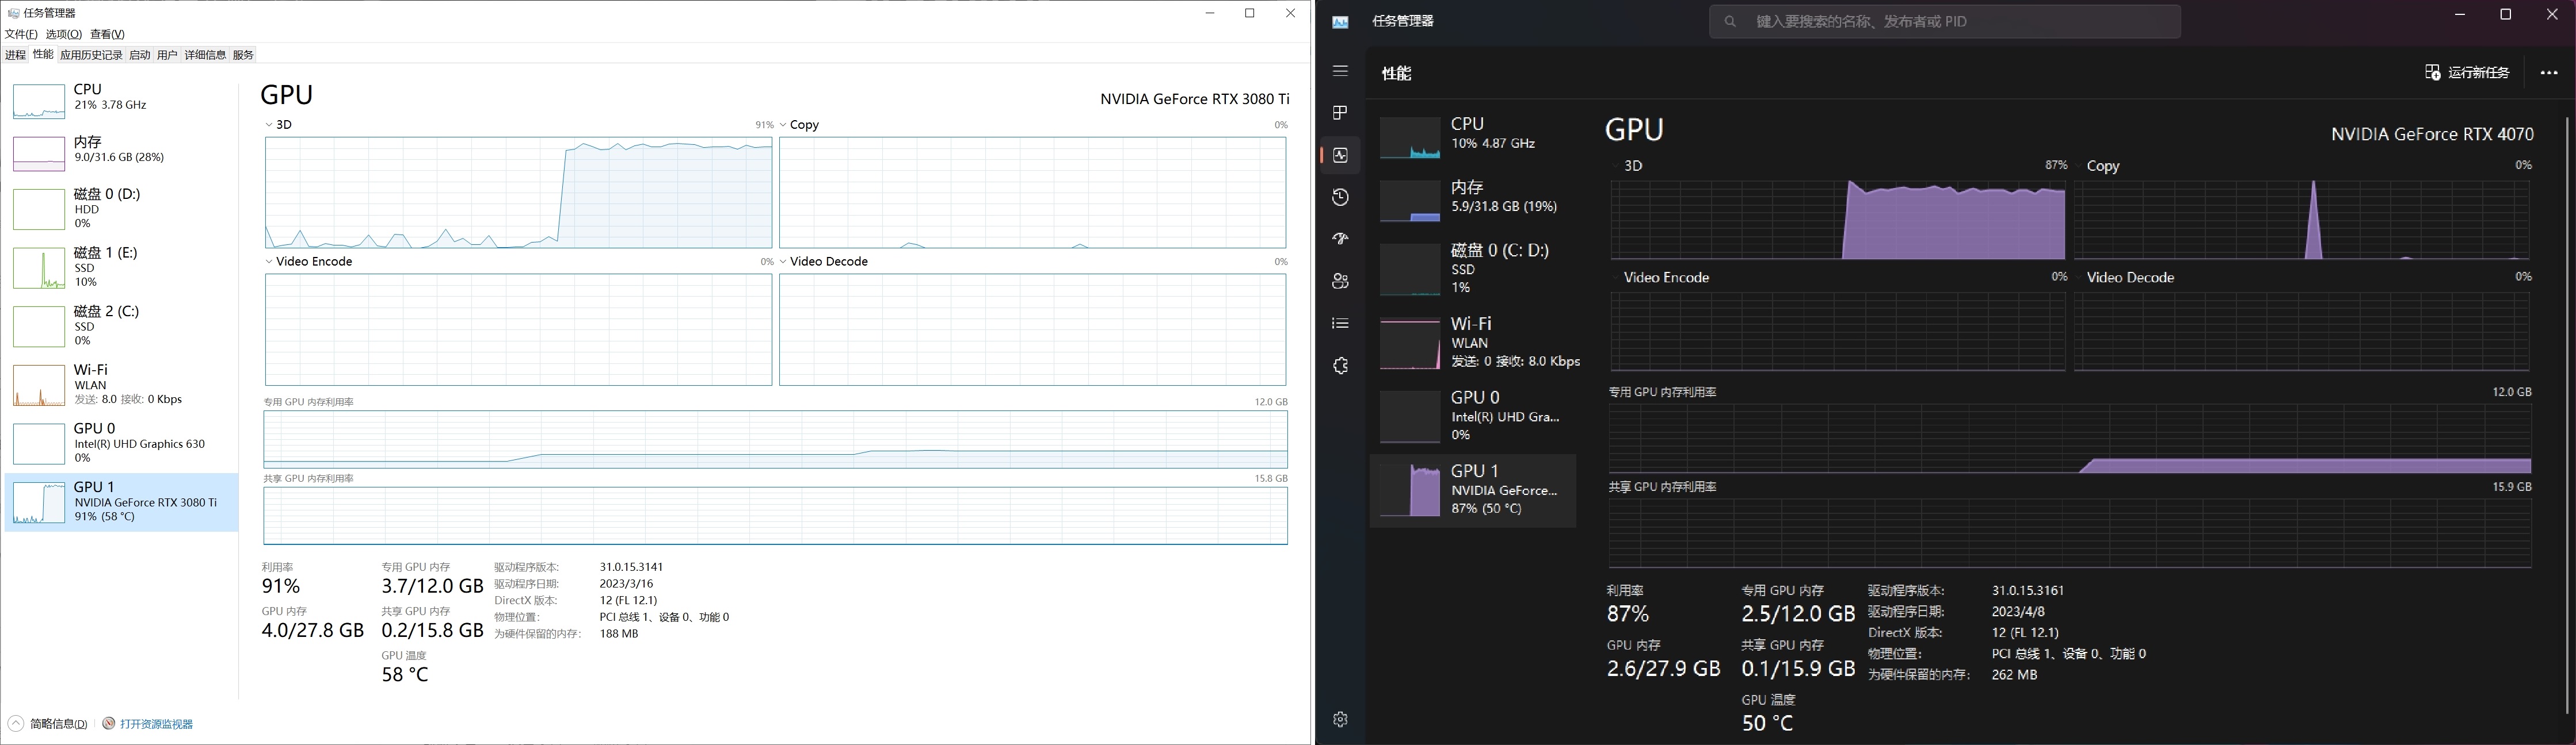Viewport: 2576px width, 745px height.
Task: Open Services puzzle icon in dark sidebar
Action: coord(1340,366)
